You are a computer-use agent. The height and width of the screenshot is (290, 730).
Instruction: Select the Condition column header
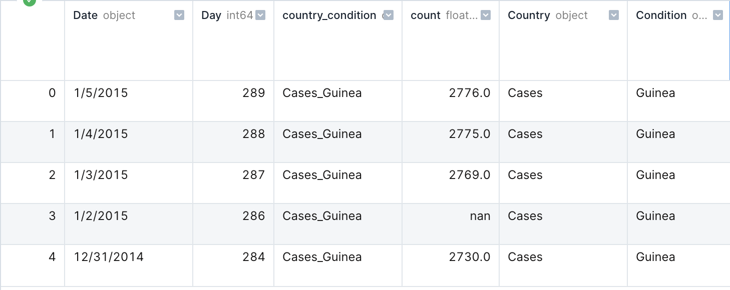(679, 40)
